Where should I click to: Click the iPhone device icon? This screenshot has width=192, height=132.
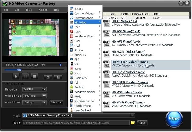point(72,50)
